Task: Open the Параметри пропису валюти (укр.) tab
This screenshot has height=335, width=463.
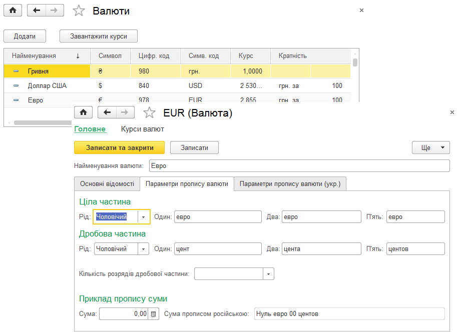Action: coord(290,183)
